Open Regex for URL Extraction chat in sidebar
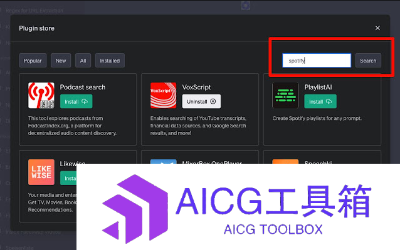 (x=34, y=11)
